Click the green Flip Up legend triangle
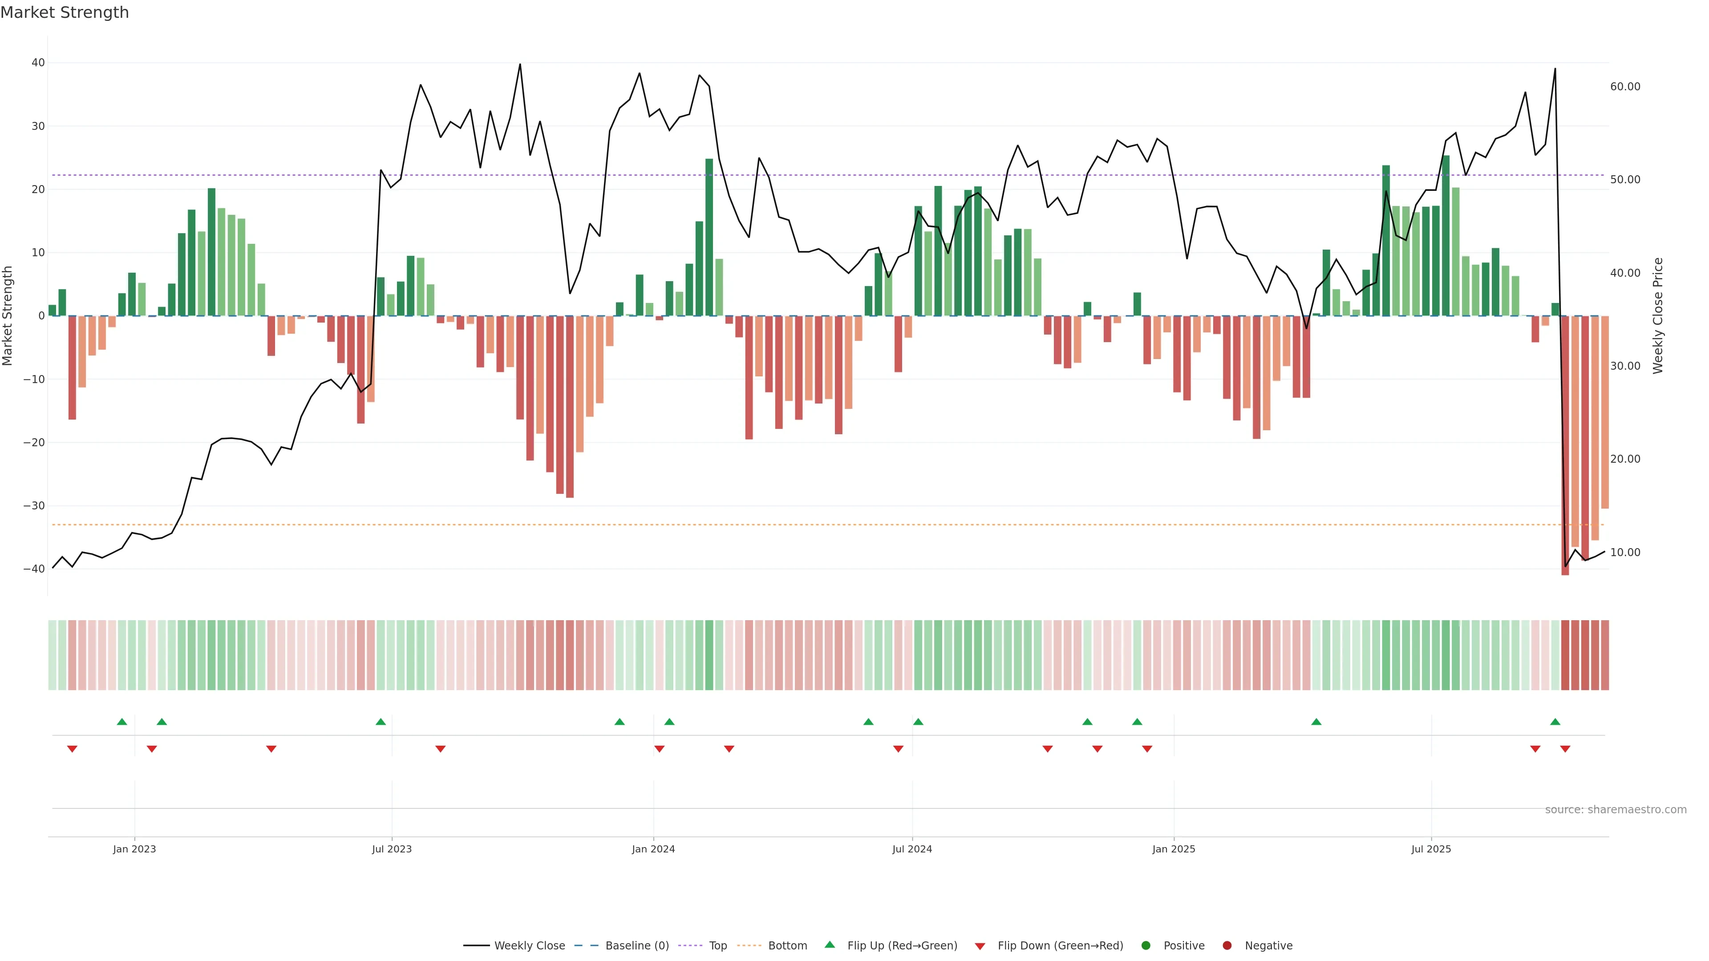 [829, 945]
